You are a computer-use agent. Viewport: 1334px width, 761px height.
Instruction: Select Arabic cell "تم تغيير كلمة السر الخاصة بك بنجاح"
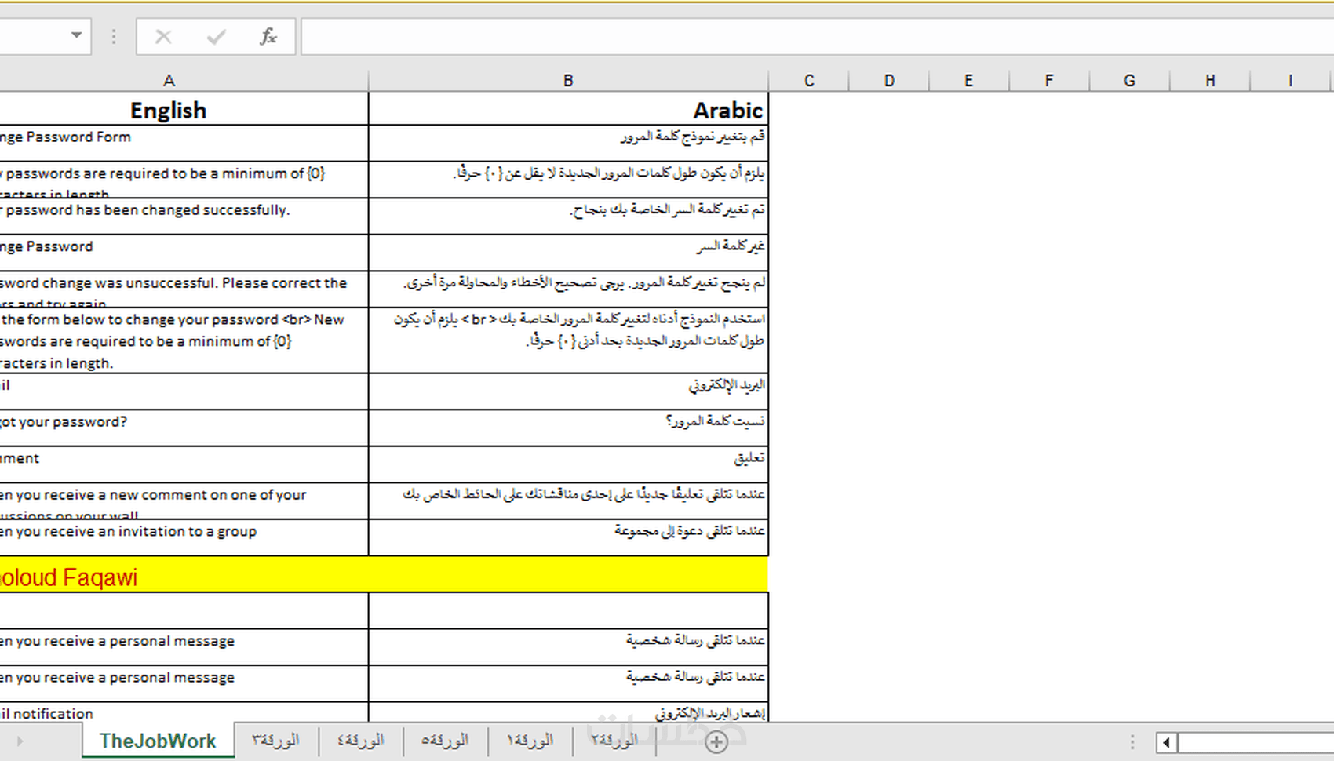tap(568, 217)
